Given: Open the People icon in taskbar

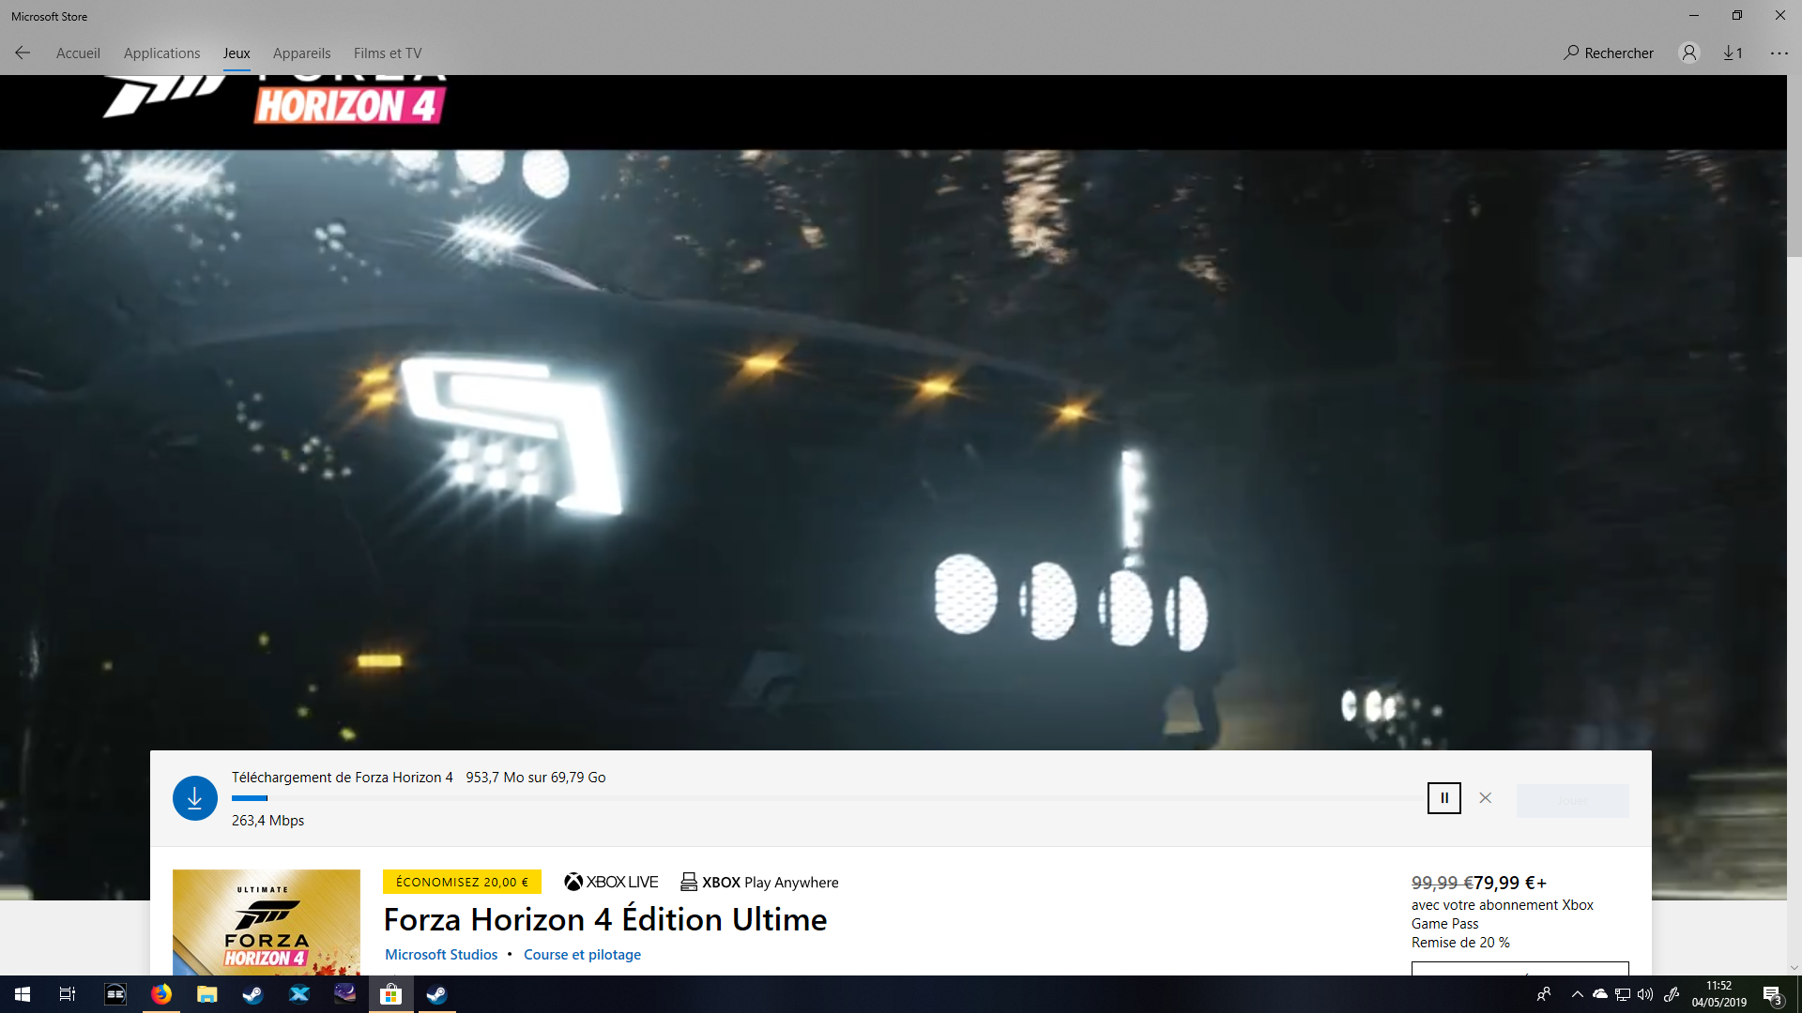Looking at the screenshot, I should click(1544, 994).
